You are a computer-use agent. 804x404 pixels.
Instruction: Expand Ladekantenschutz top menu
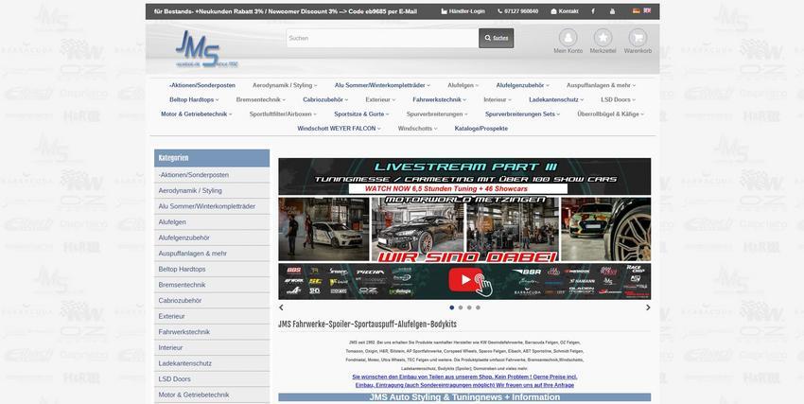(x=556, y=100)
